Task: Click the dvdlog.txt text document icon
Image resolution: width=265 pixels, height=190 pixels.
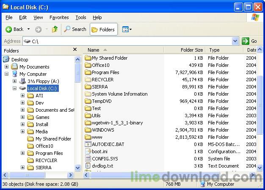Action: point(88,166)
